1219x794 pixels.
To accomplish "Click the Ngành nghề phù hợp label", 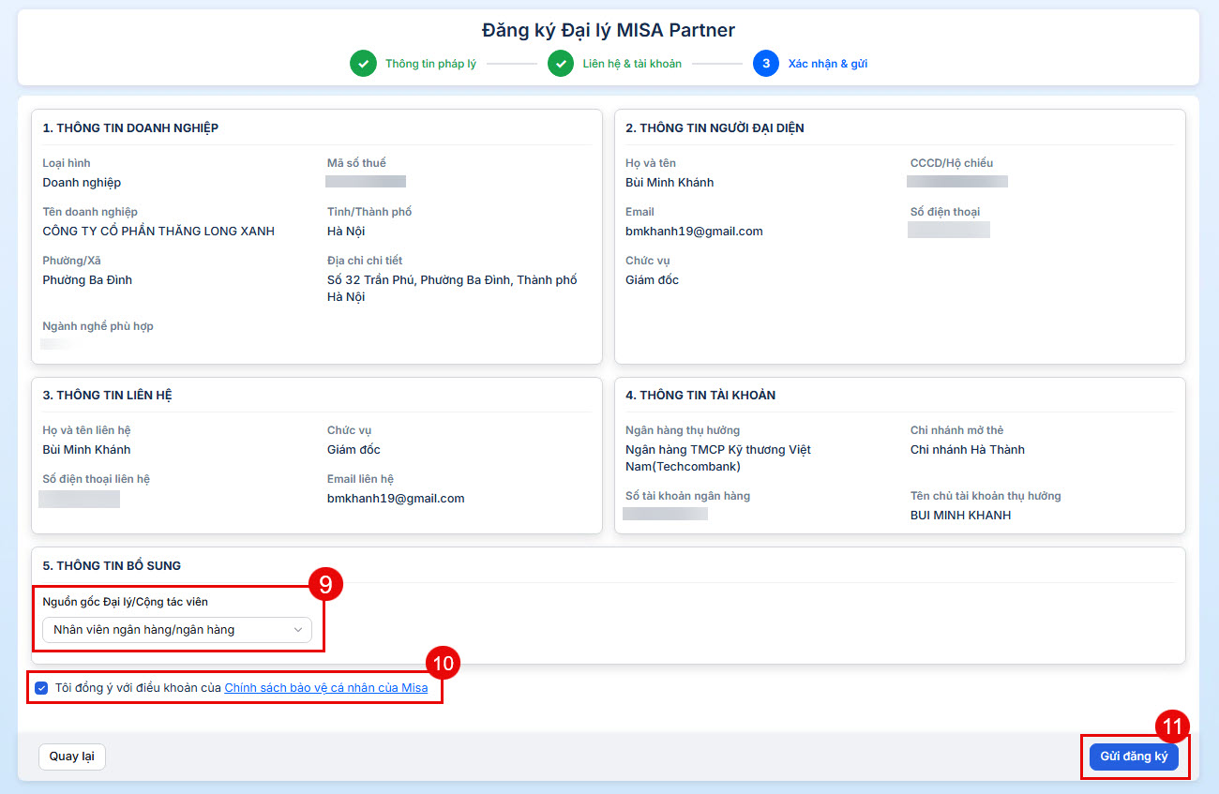I will pos(98,326).
